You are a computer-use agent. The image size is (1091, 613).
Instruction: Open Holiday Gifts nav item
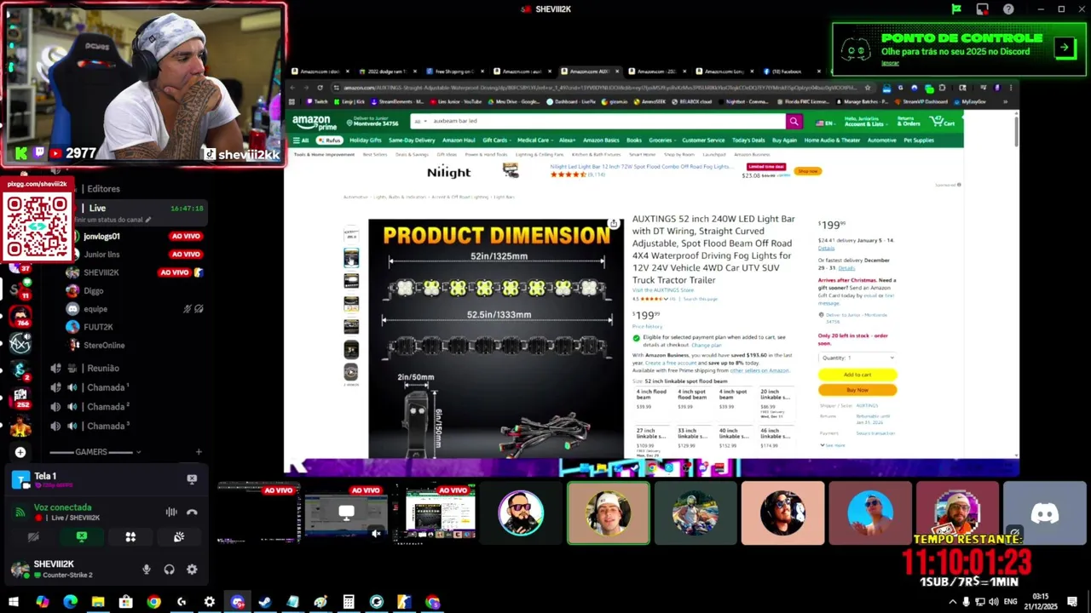pyautogui.click(x=365, y=140)
